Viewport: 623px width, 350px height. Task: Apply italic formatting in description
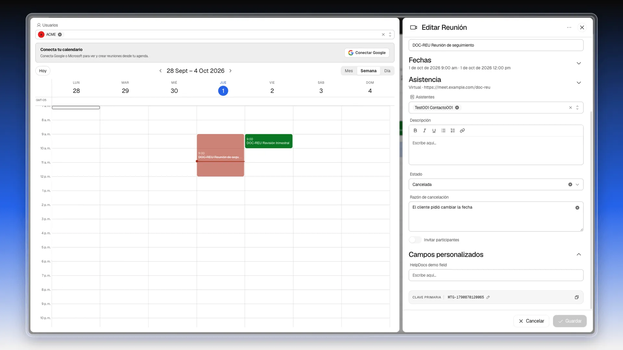424,131
